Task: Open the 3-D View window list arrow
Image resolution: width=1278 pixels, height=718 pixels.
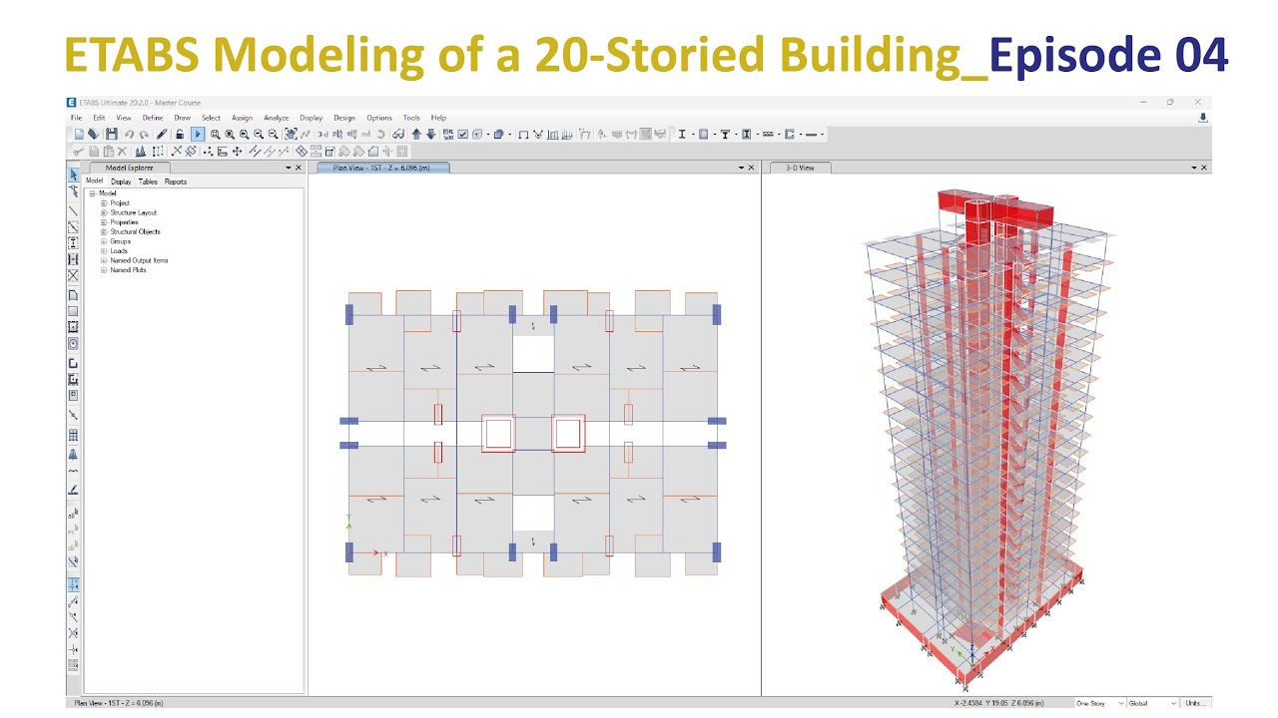Action: pos(1194,168)
